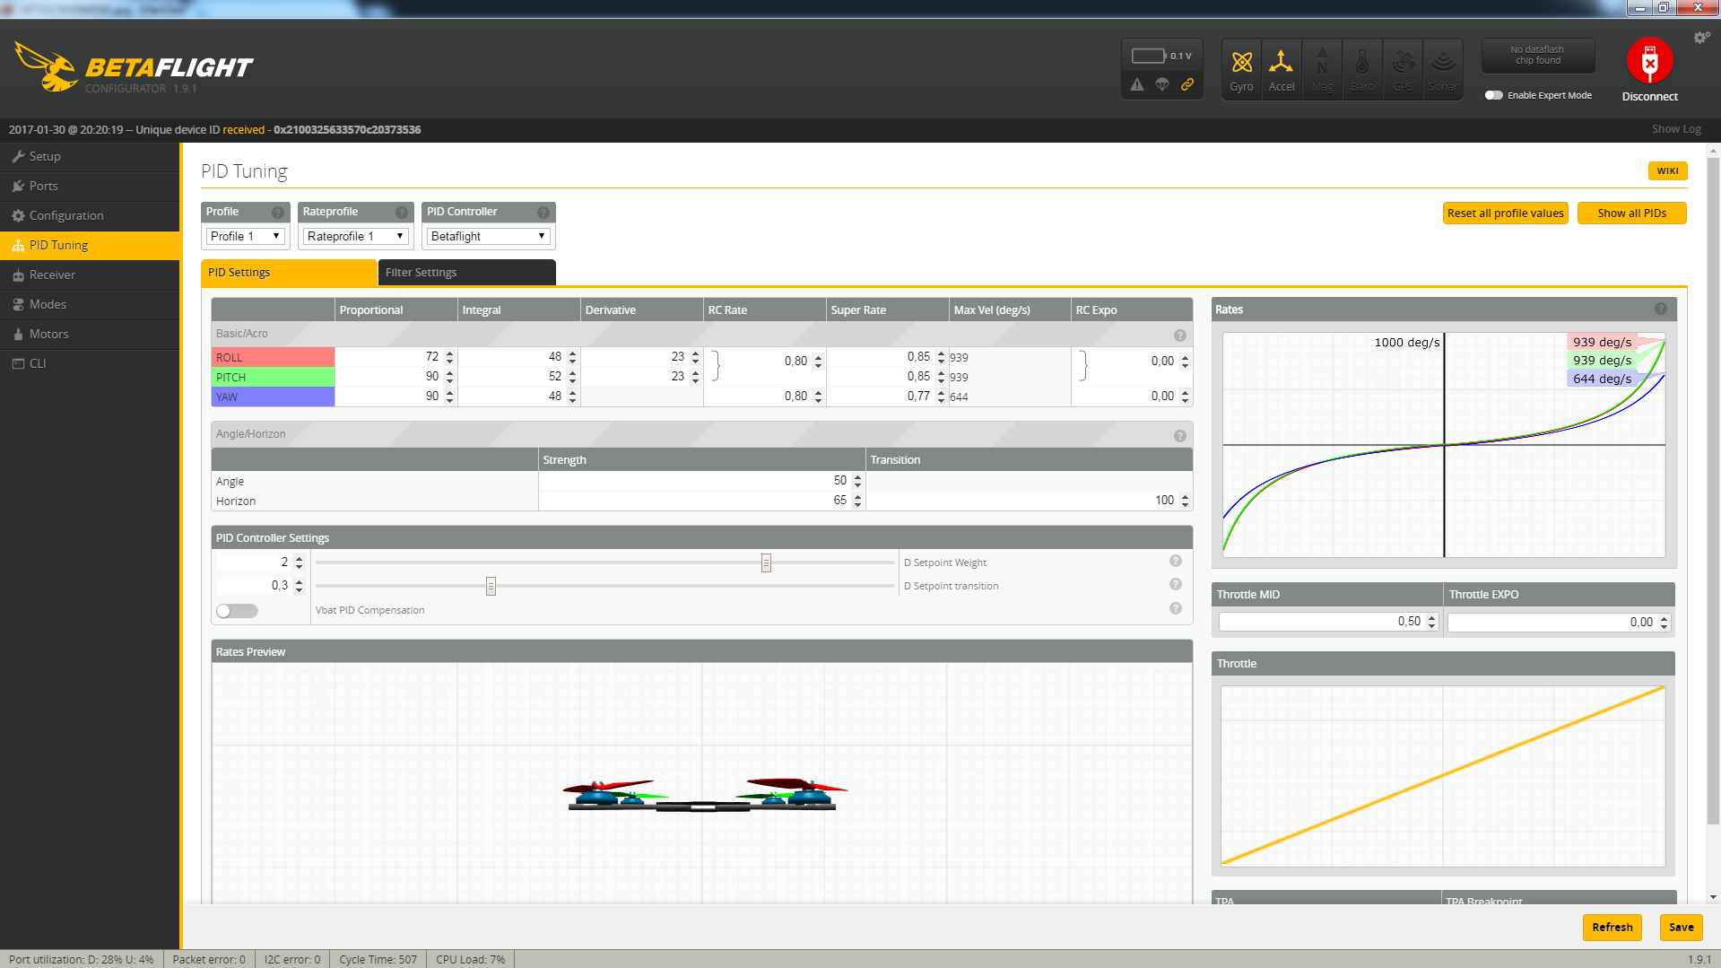Open help for Angle/Horizon section
This screenshot has width=1721, height=968.
click(1180, 436)
